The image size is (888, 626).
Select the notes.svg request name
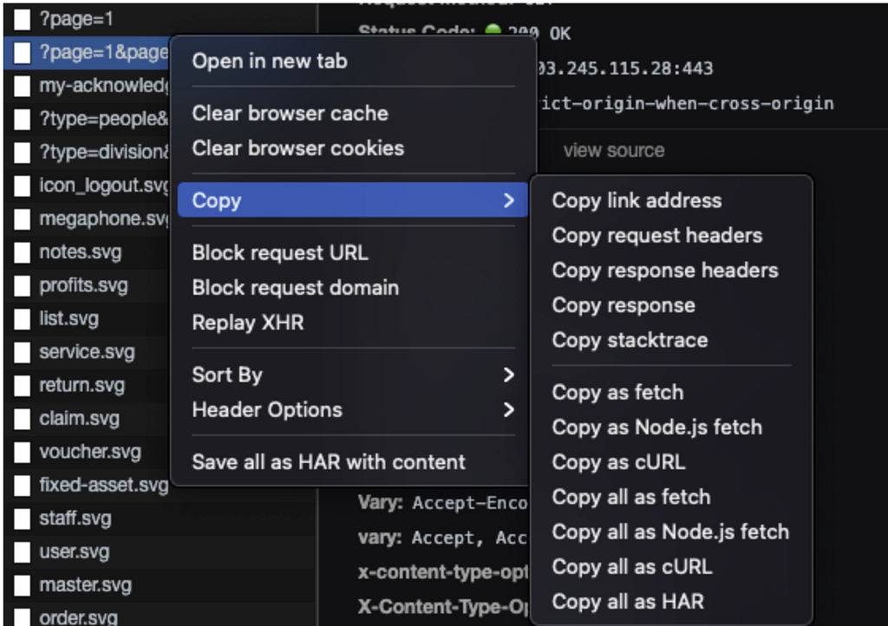coord(81,252)
